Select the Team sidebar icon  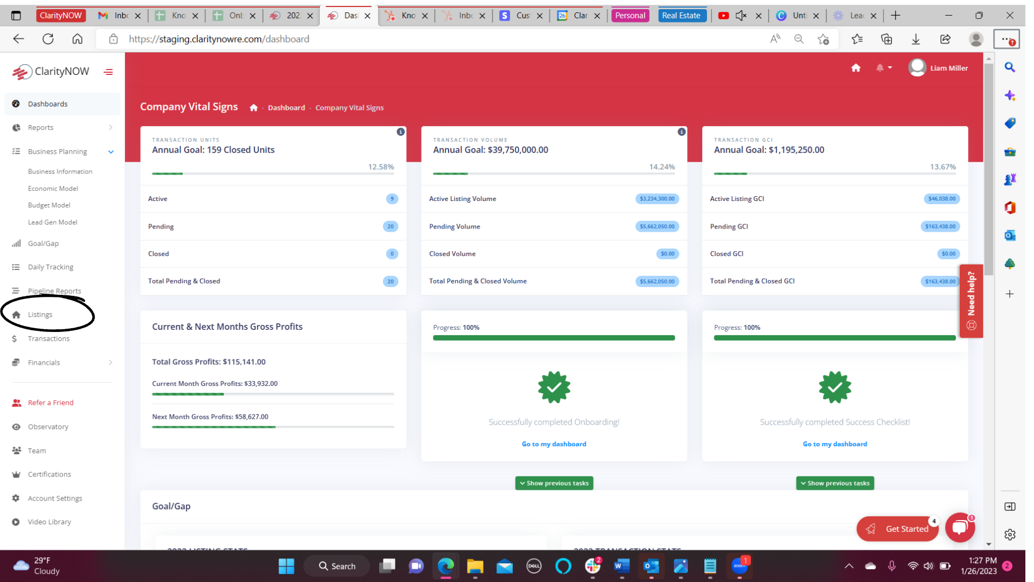[17, 451]
